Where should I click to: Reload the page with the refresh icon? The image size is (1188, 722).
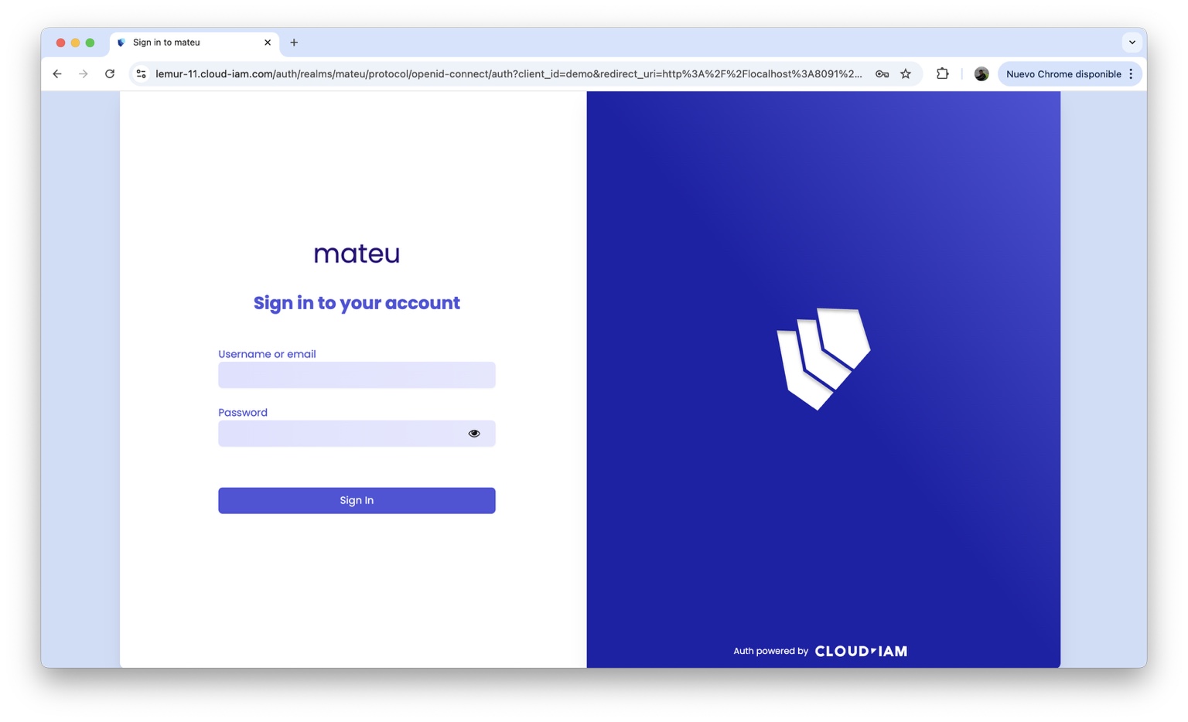[x=110, y=73]
